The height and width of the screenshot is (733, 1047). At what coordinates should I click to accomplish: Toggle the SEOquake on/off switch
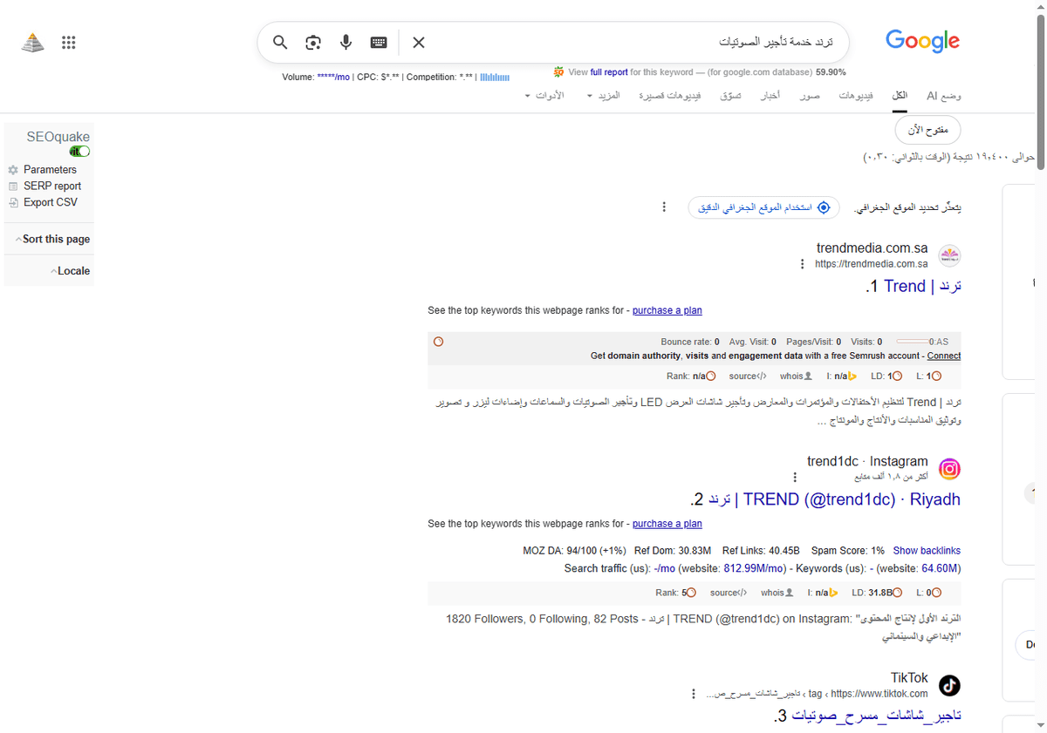[x=79, y=152]
